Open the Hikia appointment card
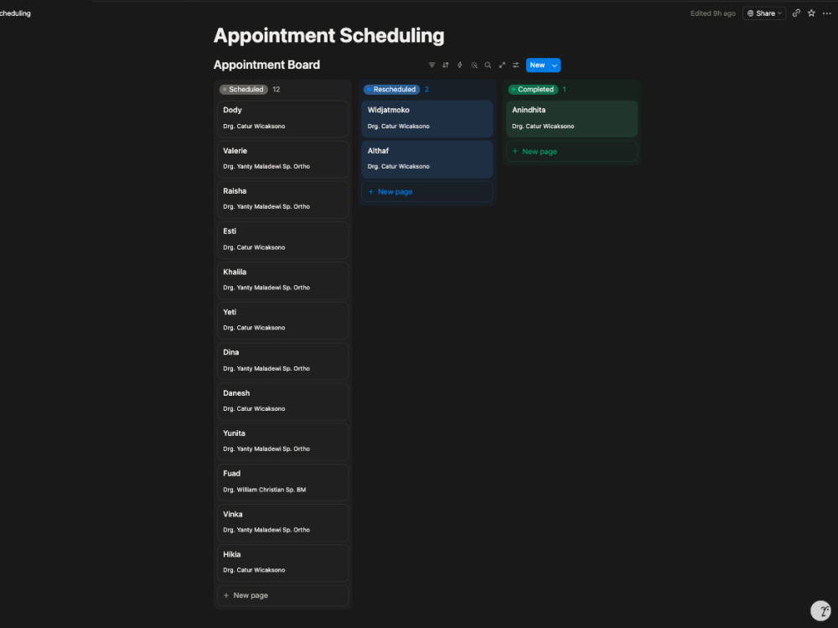 [283, 563]
